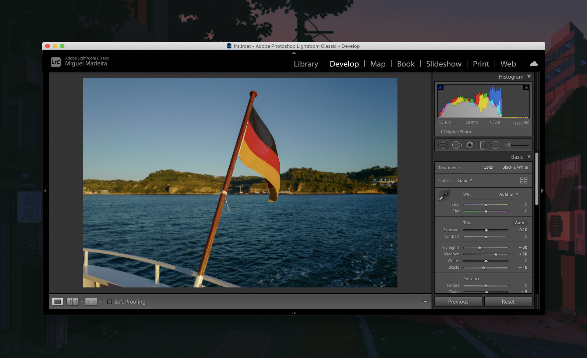Toggle the shadow clipping indicator in histogram
The height and width of the screenshot is (358, 587).
click(441, 87)
